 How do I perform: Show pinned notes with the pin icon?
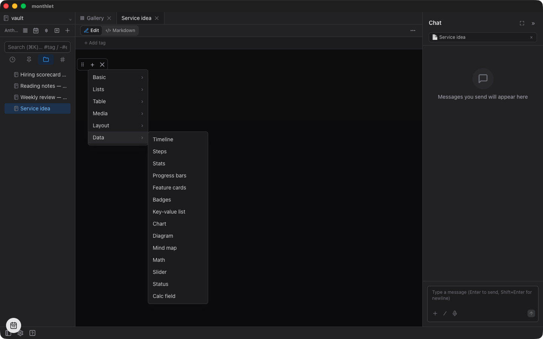pos(29,60)
